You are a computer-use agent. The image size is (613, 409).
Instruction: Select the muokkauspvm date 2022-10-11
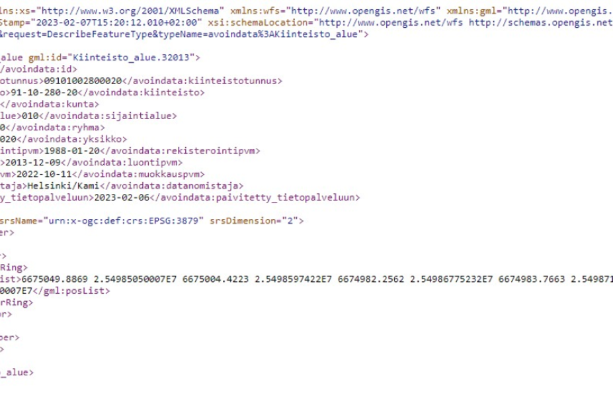point(44,174)
